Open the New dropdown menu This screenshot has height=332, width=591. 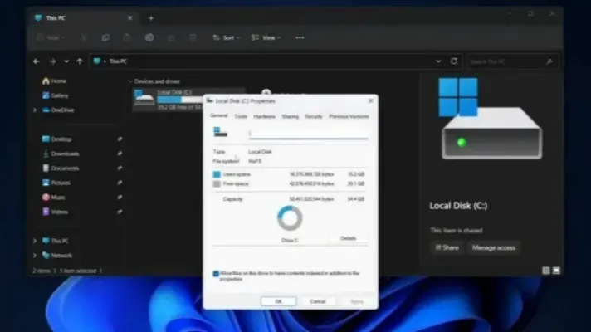(51, 37)
